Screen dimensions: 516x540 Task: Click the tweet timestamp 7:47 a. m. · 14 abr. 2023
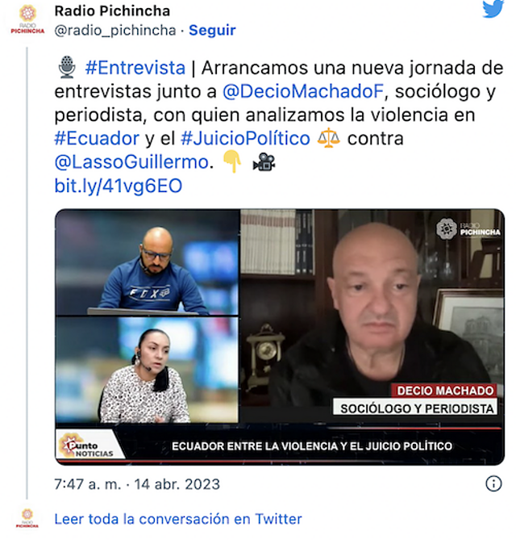[x=137, y=484]
